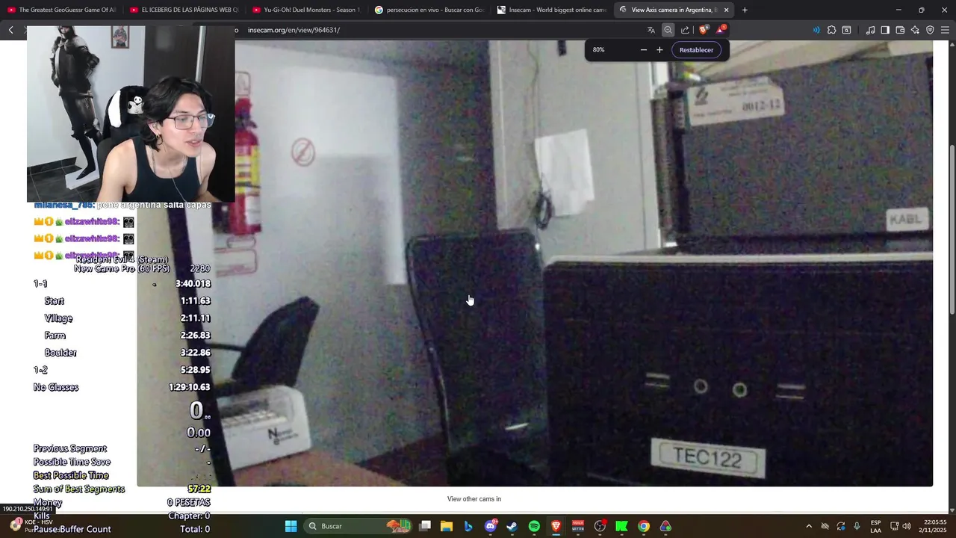Click the insecam.org address bar URL

coord(294,30)
